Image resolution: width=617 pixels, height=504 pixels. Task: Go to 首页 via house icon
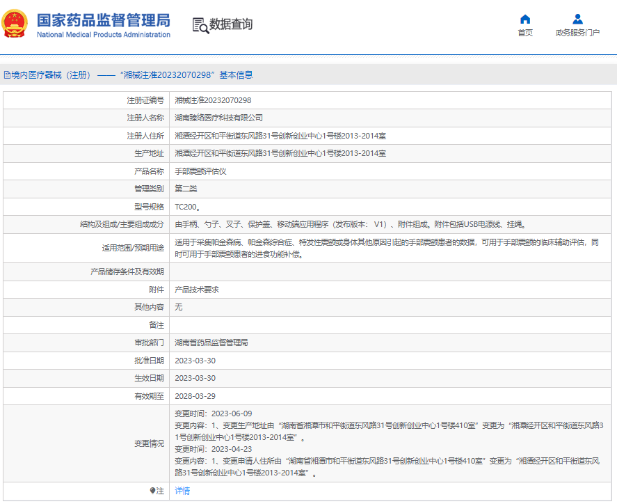[x=525, y=19]
